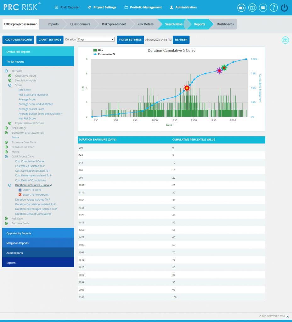Image resolution: width=292 pixels, height=322 pixels.
Task: Expand Impacts (Isolated Score) node
Action: [10, 123]
